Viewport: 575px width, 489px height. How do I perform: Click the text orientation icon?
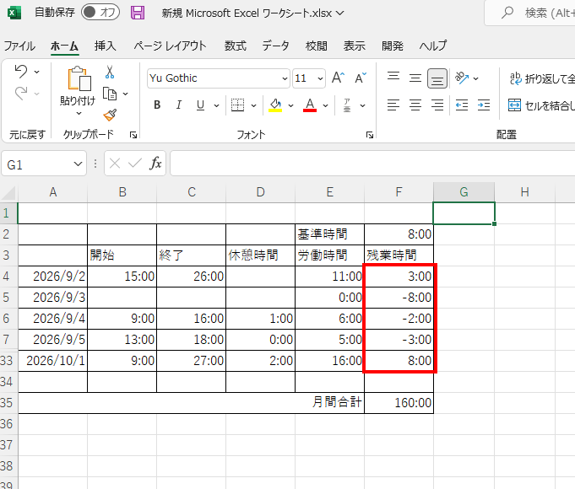tap(462, 78)
